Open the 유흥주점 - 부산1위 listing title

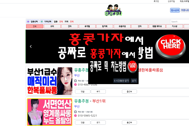pyautogui.click(x=90, y=101)
